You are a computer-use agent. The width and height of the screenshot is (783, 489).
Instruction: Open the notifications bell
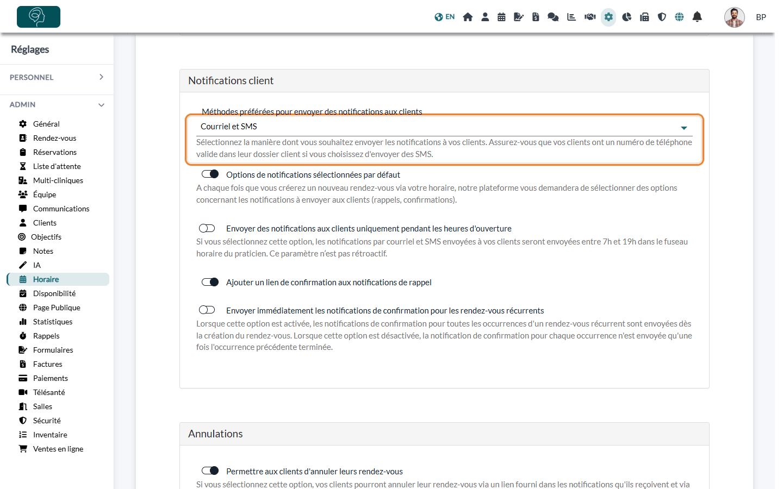coord(697,17)
